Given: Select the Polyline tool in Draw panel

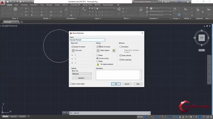Looking at the screenshot, I should pyautogui.click(x=9, y=9).
